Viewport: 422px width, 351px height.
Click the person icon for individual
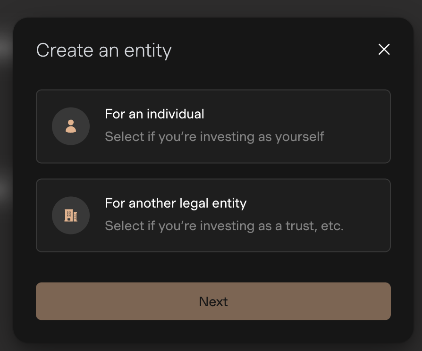pos(71,126)
